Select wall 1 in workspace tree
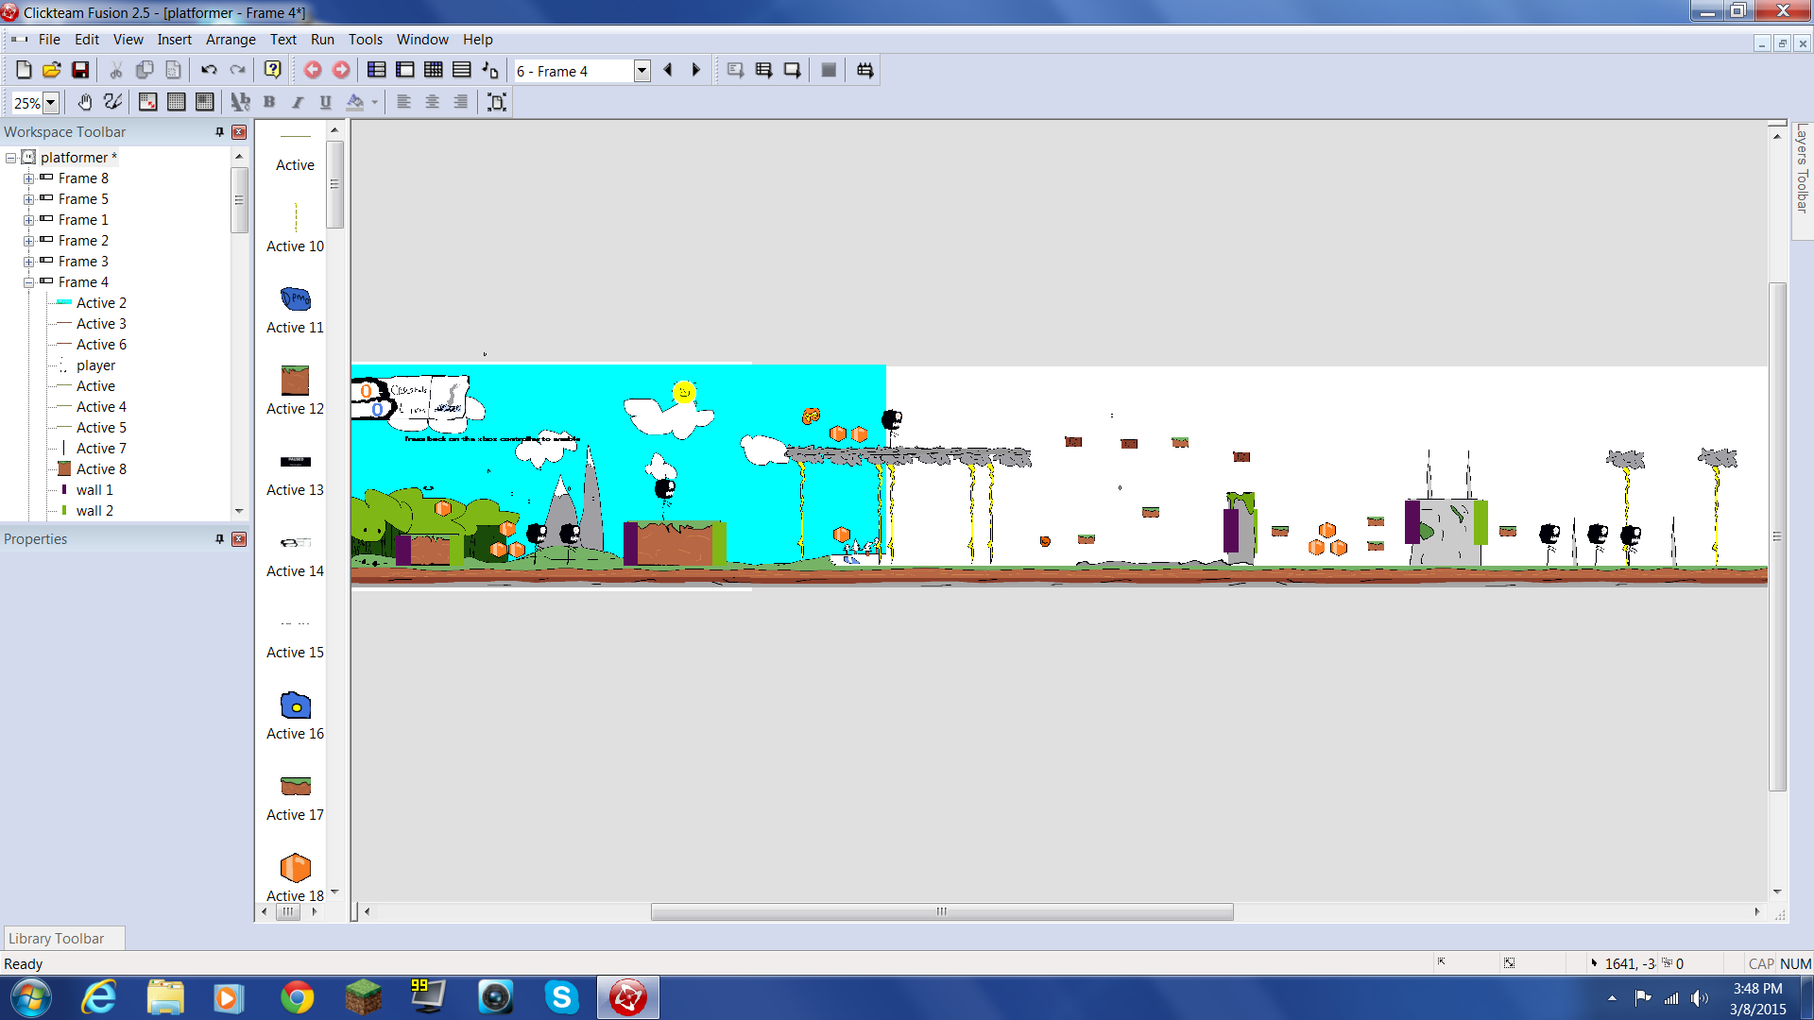Image resolution: width=1814 pixels, height=1020 pixels. point(94,490)
